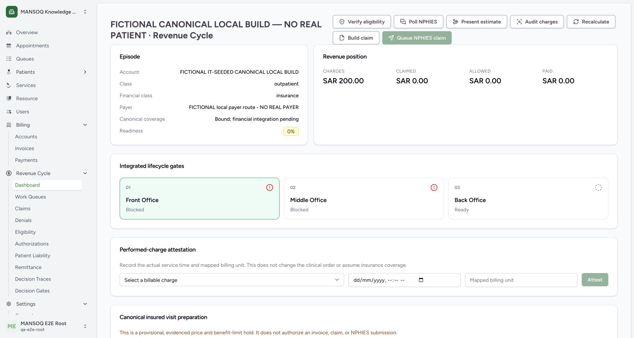Click Back Office pending circle icon
The width and height of the screenshot is (634, 338).
[x=598, y=188]
